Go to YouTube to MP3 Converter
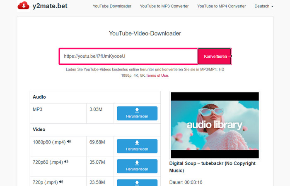The image size is (290, 186). (164, 7)
